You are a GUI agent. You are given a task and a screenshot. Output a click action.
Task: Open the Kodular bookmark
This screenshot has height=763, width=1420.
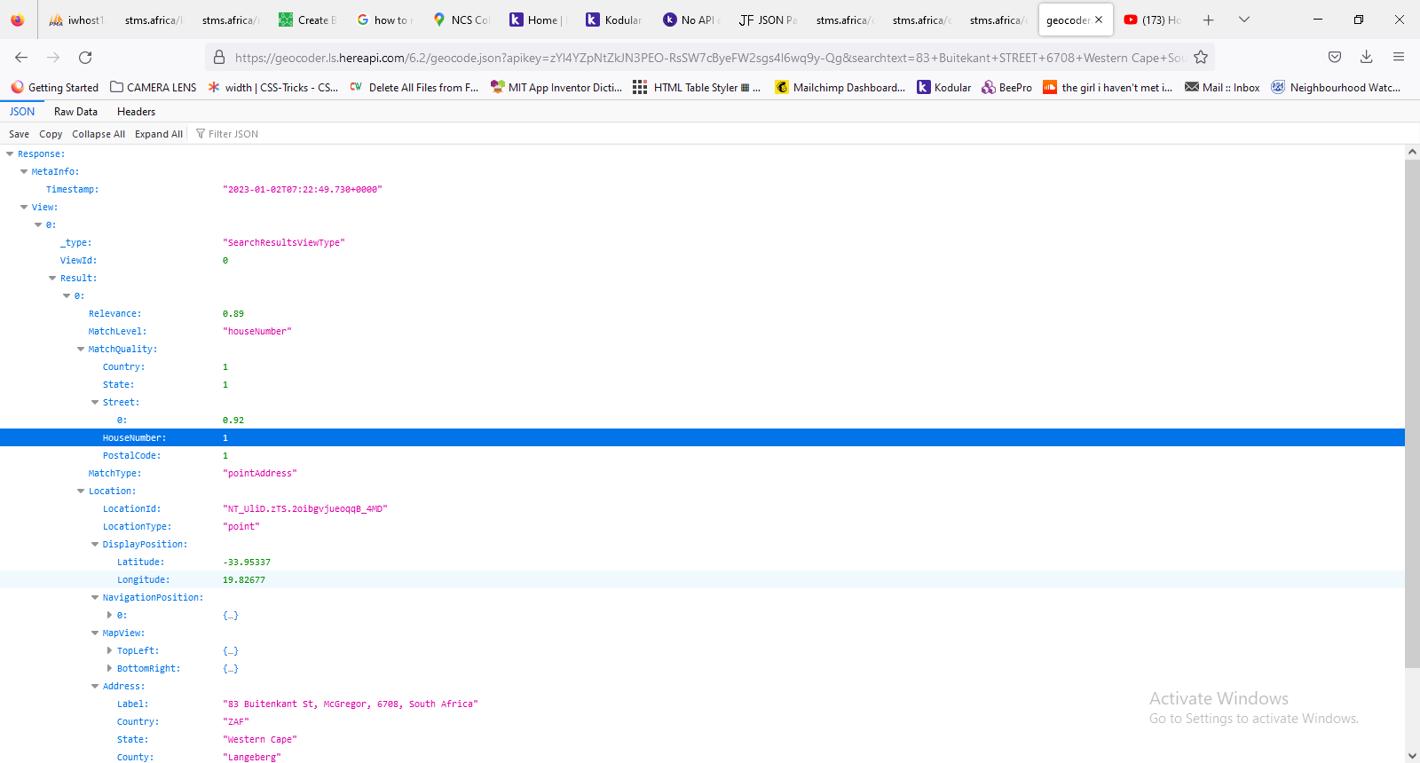click(944, 88)
